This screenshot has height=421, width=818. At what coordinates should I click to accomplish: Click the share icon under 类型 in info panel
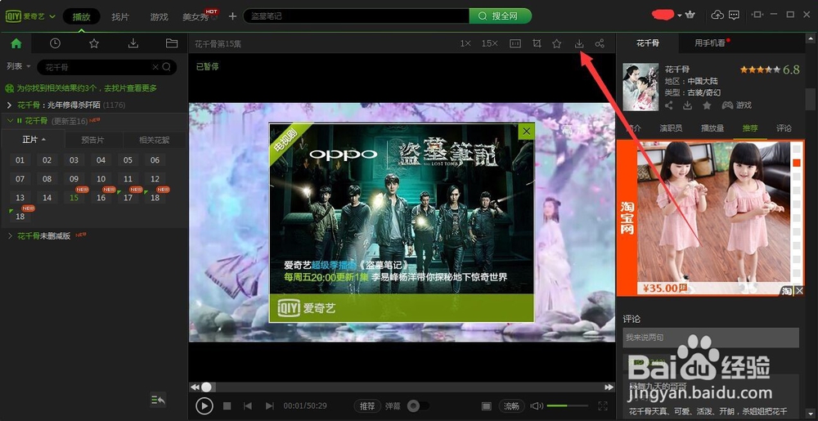tap(669, 105)
